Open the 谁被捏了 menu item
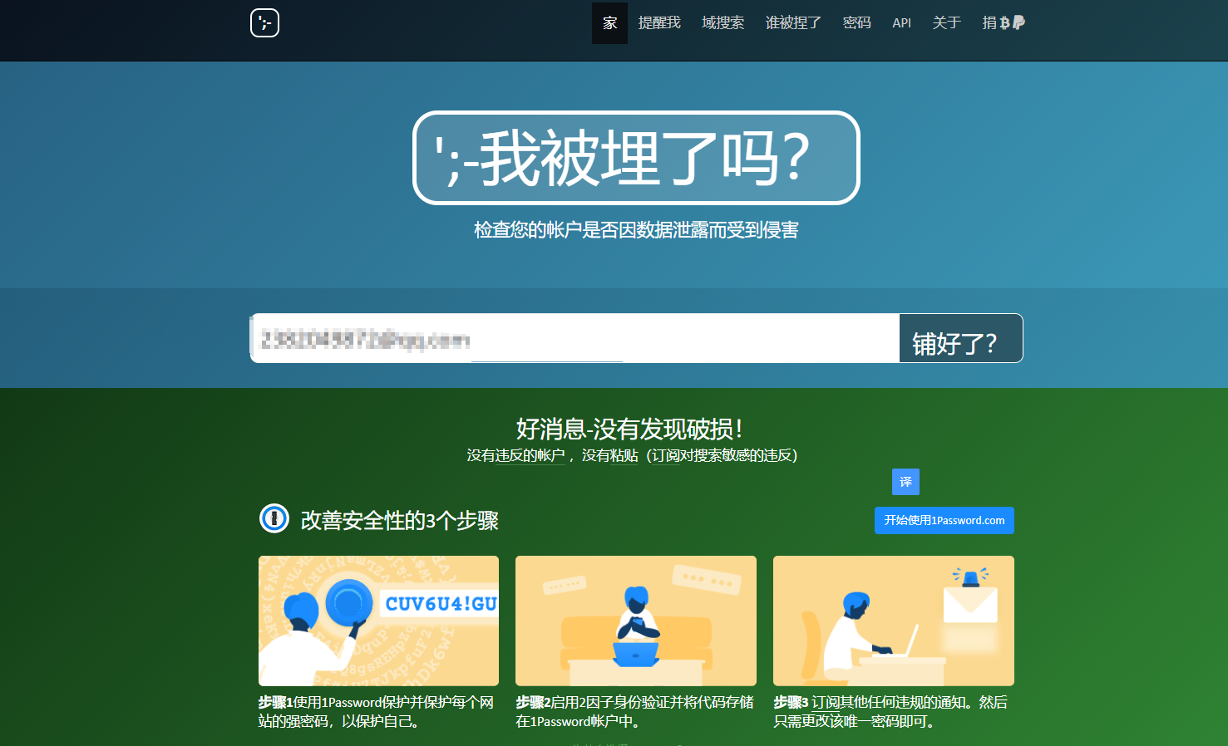Screen dimensions: 1228x746 point(793,23)
